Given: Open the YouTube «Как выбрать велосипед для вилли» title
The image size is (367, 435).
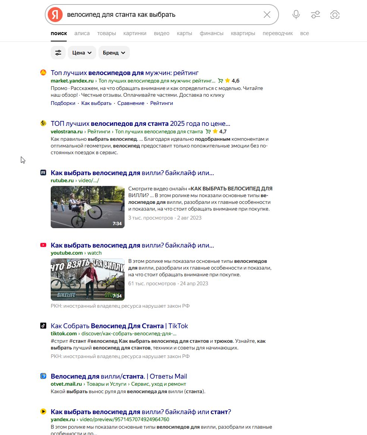Looking at the screenshot, I should (x=132, y=245).
